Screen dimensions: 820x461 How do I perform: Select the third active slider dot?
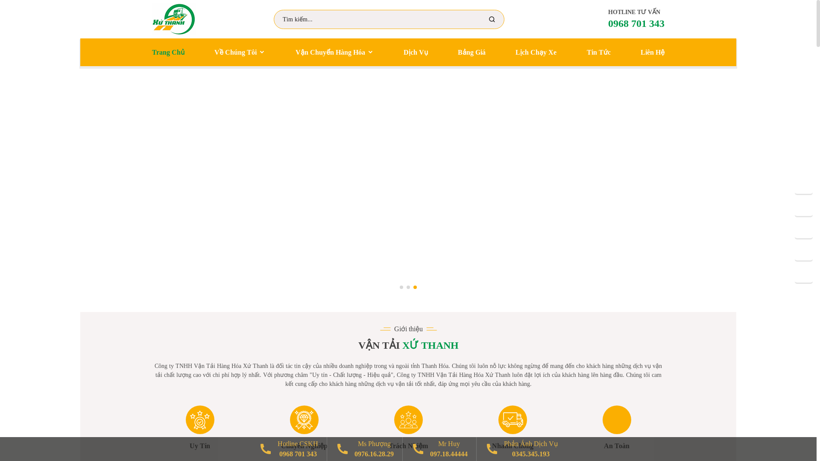[x=415, y=287]
